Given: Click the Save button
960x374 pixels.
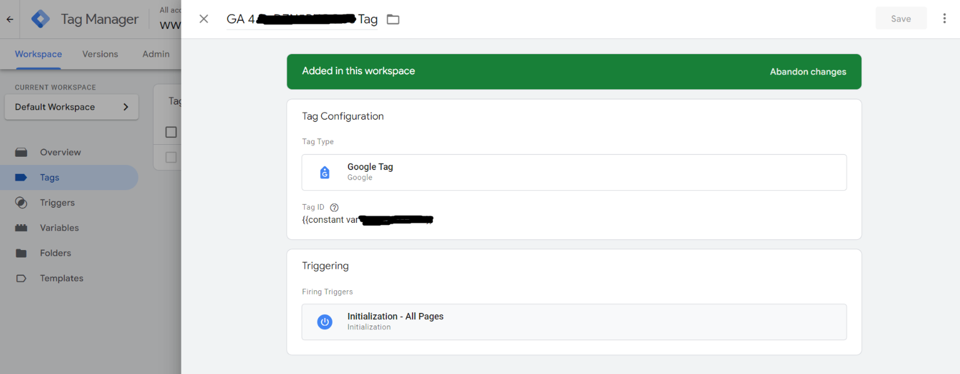Looking at the screenshot, I should point(901,19).
